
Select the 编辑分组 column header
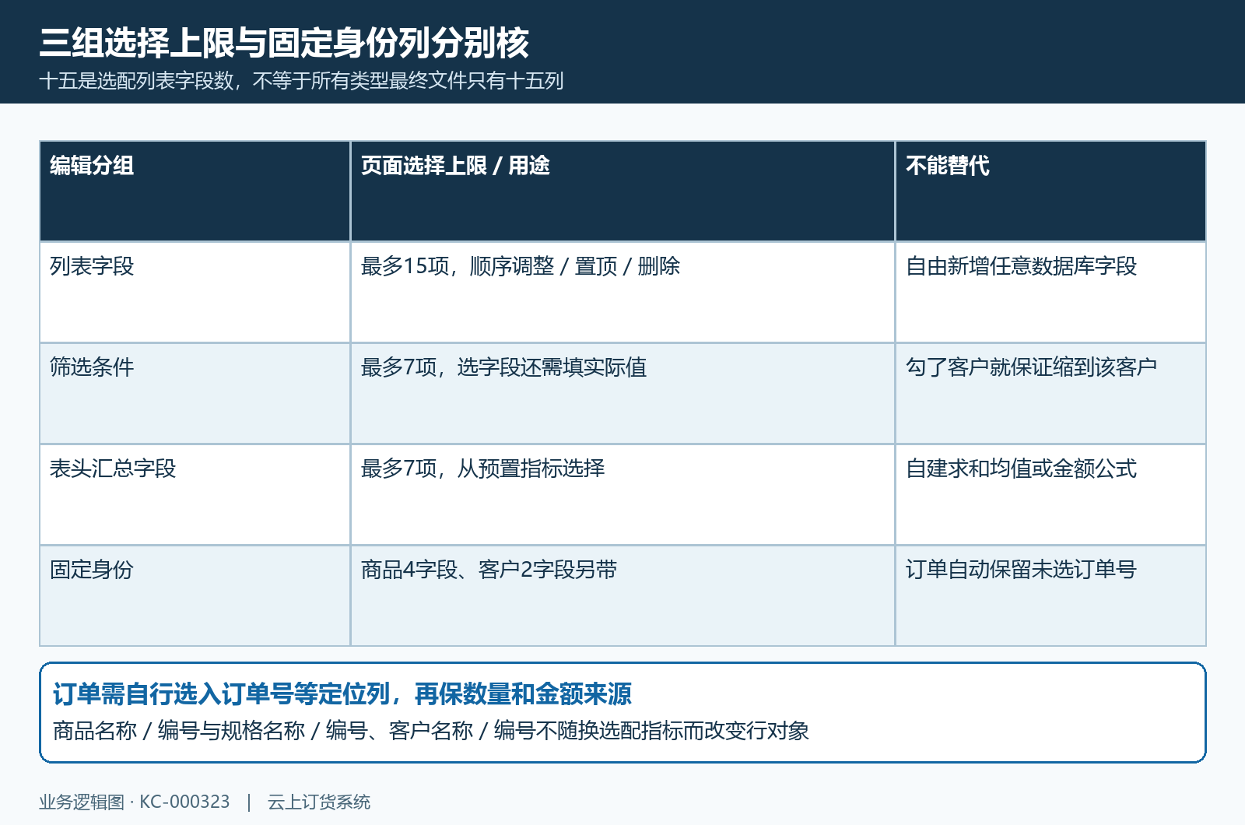click(195, 191)
